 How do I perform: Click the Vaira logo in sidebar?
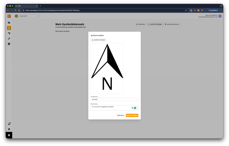(x=9, y=16)
